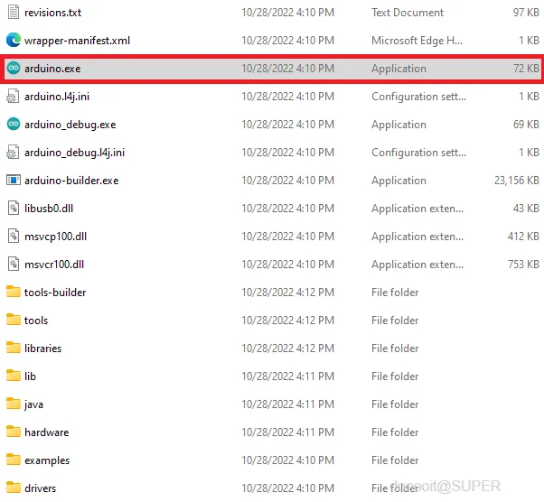Click the arduino.l4j.ini config icon
This screenshot has width=544, height=502.
pos(13,97)
